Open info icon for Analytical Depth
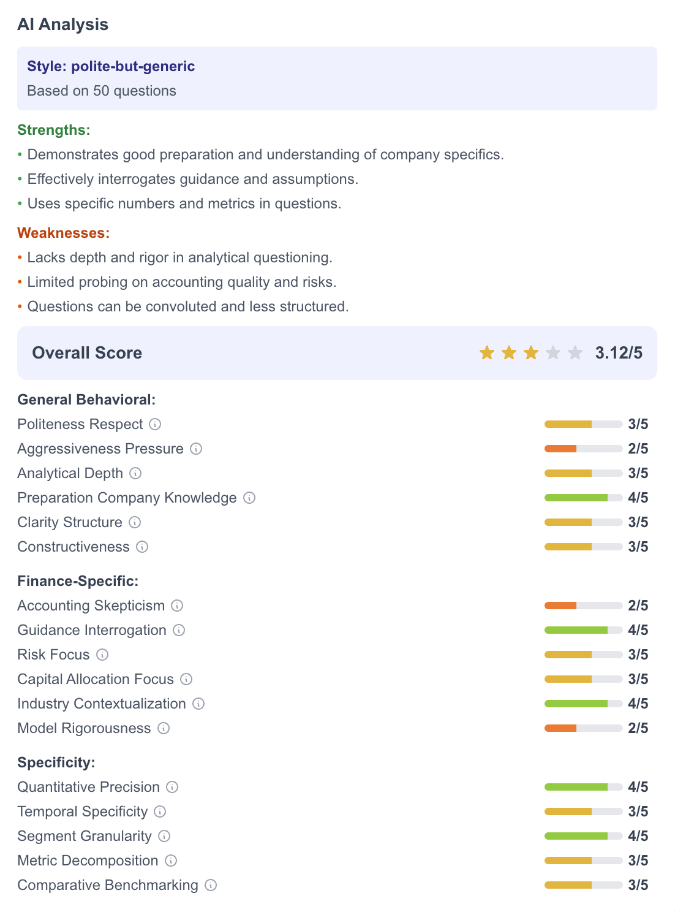The image size is (675, 912). click(136, 473)
